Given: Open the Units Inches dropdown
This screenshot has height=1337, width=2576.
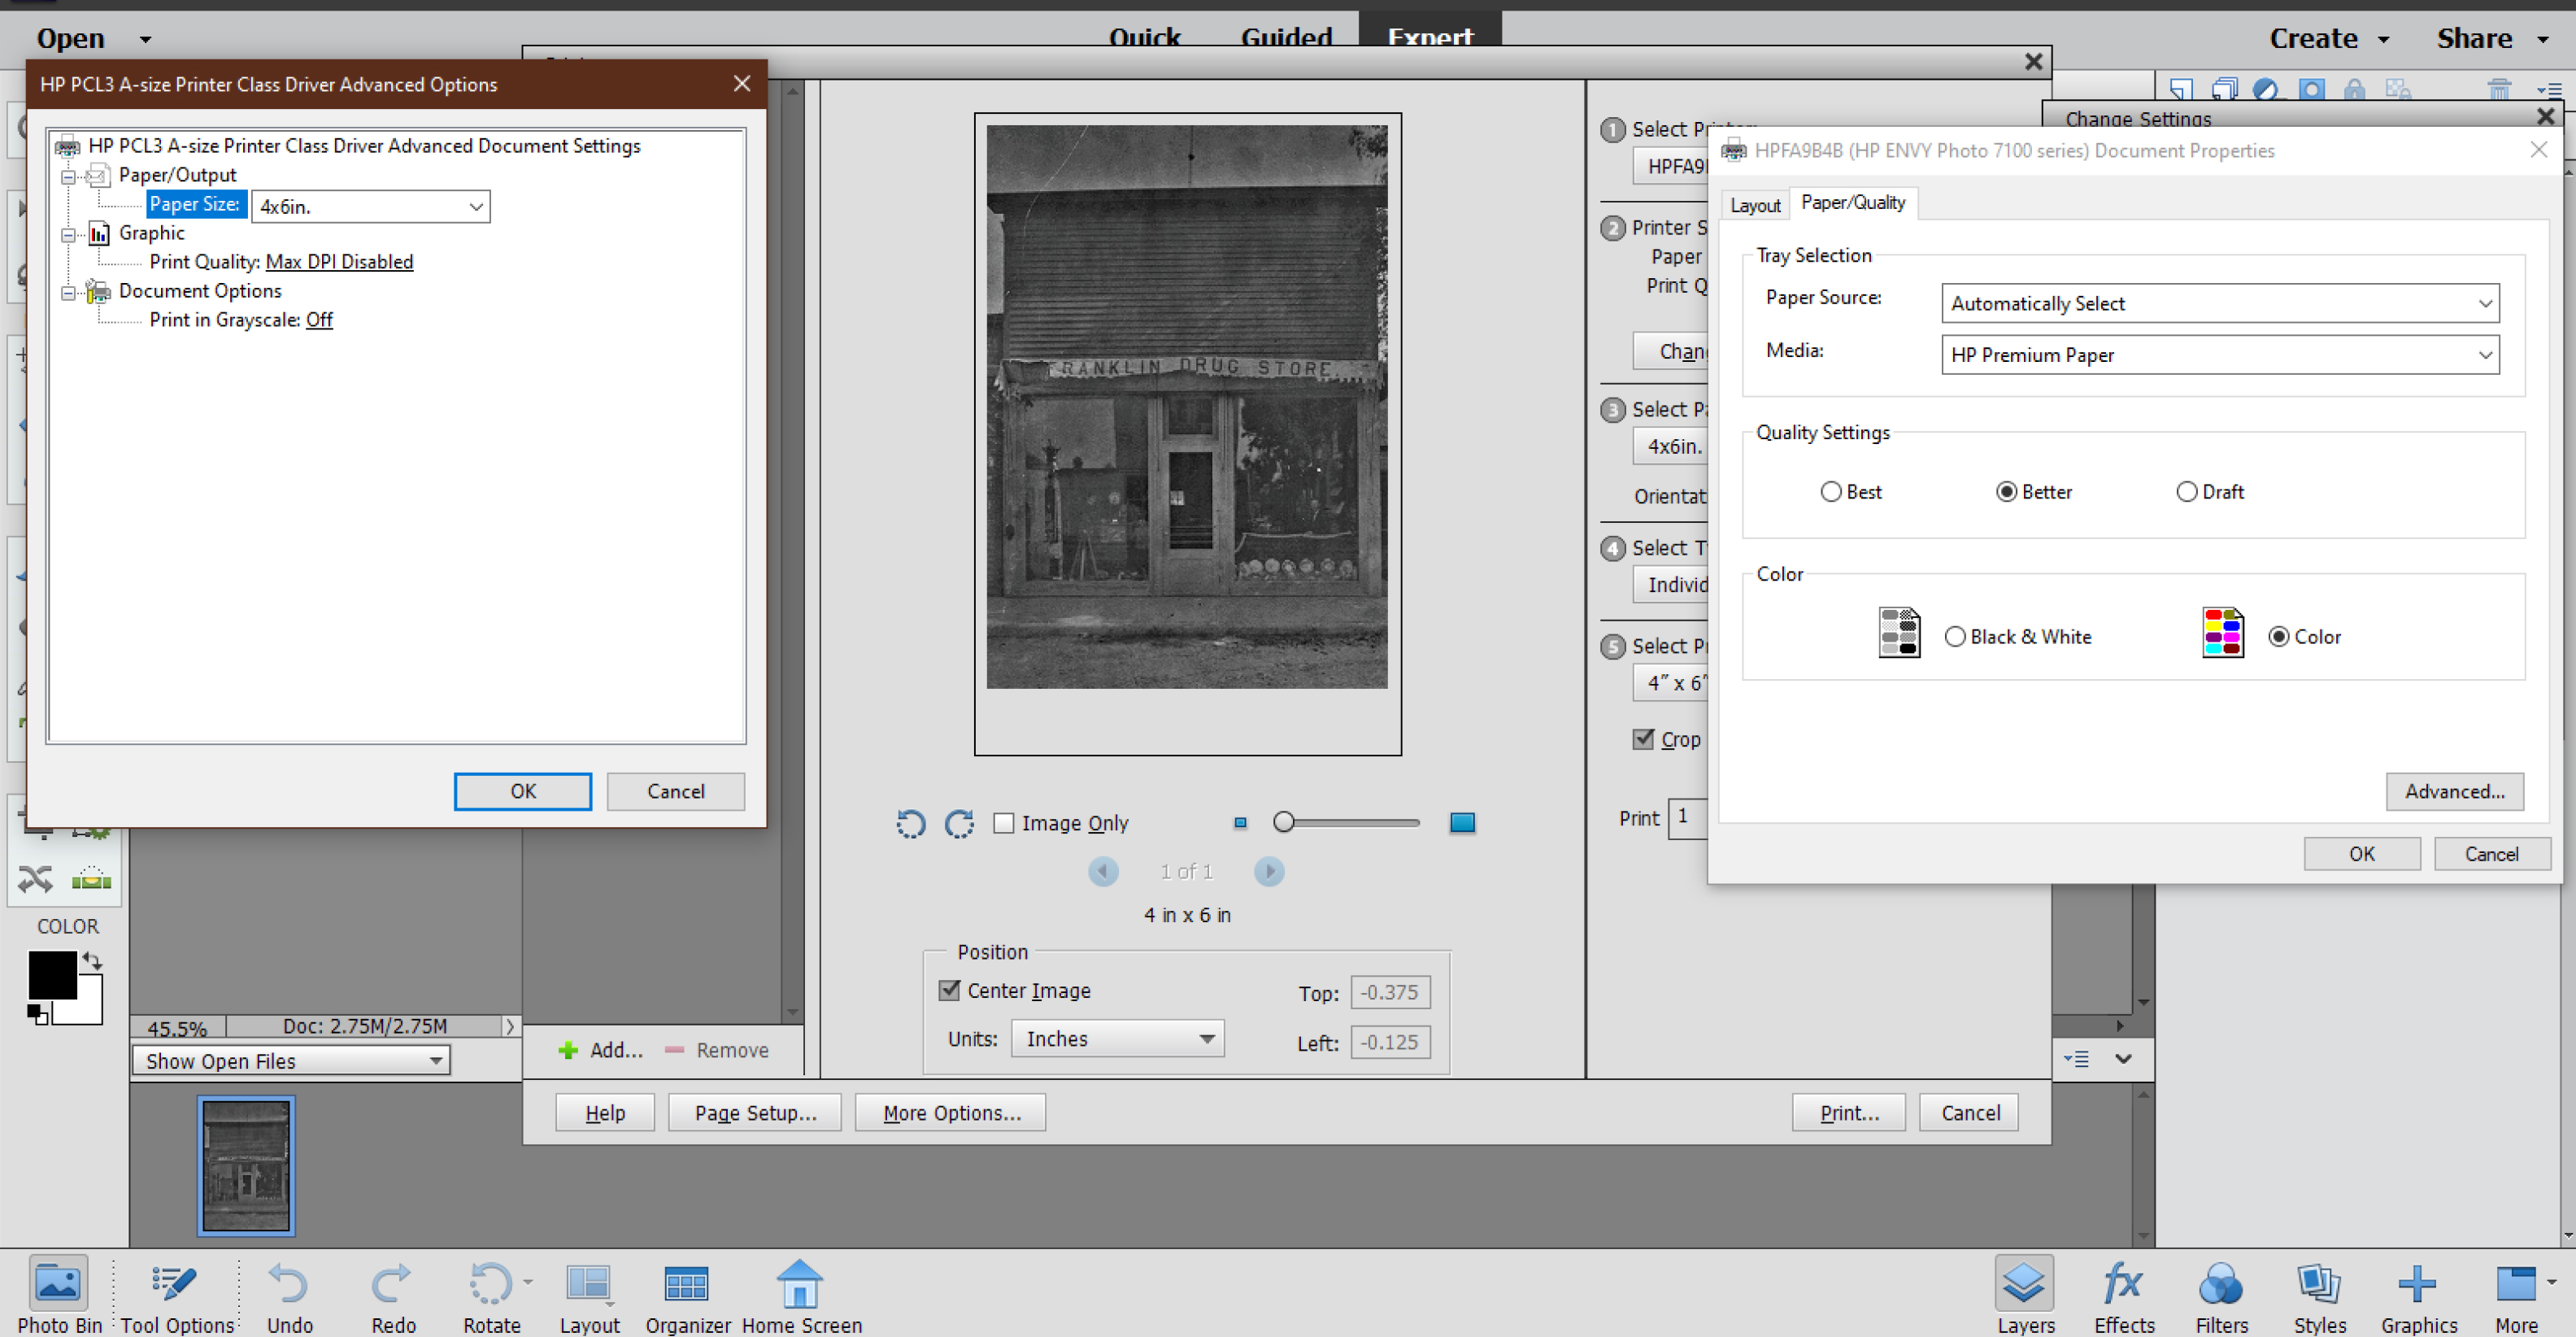Looking at the screenshot, I should click(1117, 1039).
